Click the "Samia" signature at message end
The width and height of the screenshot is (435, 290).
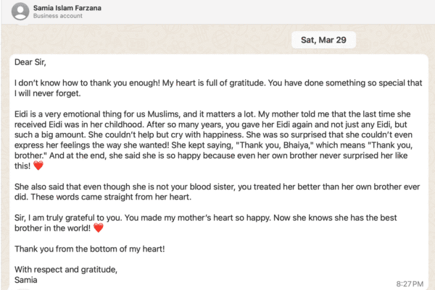(26, 280)
